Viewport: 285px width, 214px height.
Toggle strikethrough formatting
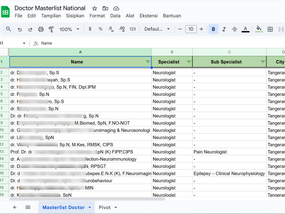coord(235,29)
